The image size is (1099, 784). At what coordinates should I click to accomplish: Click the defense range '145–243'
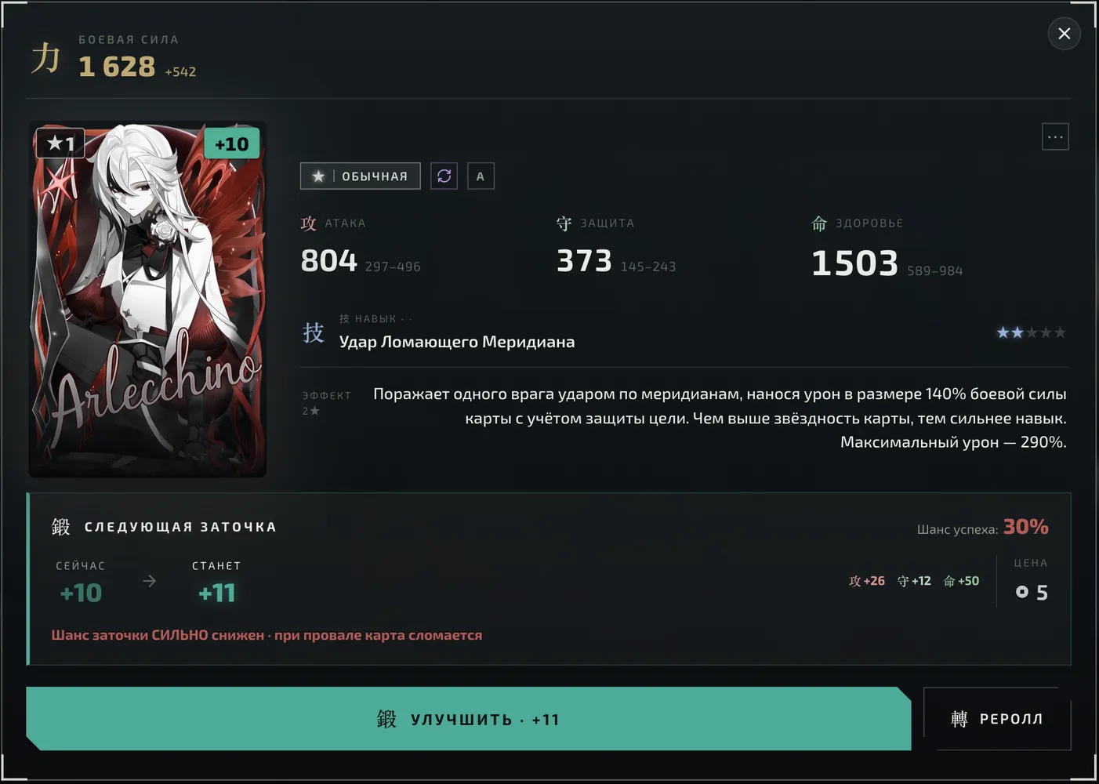(648, 267)
